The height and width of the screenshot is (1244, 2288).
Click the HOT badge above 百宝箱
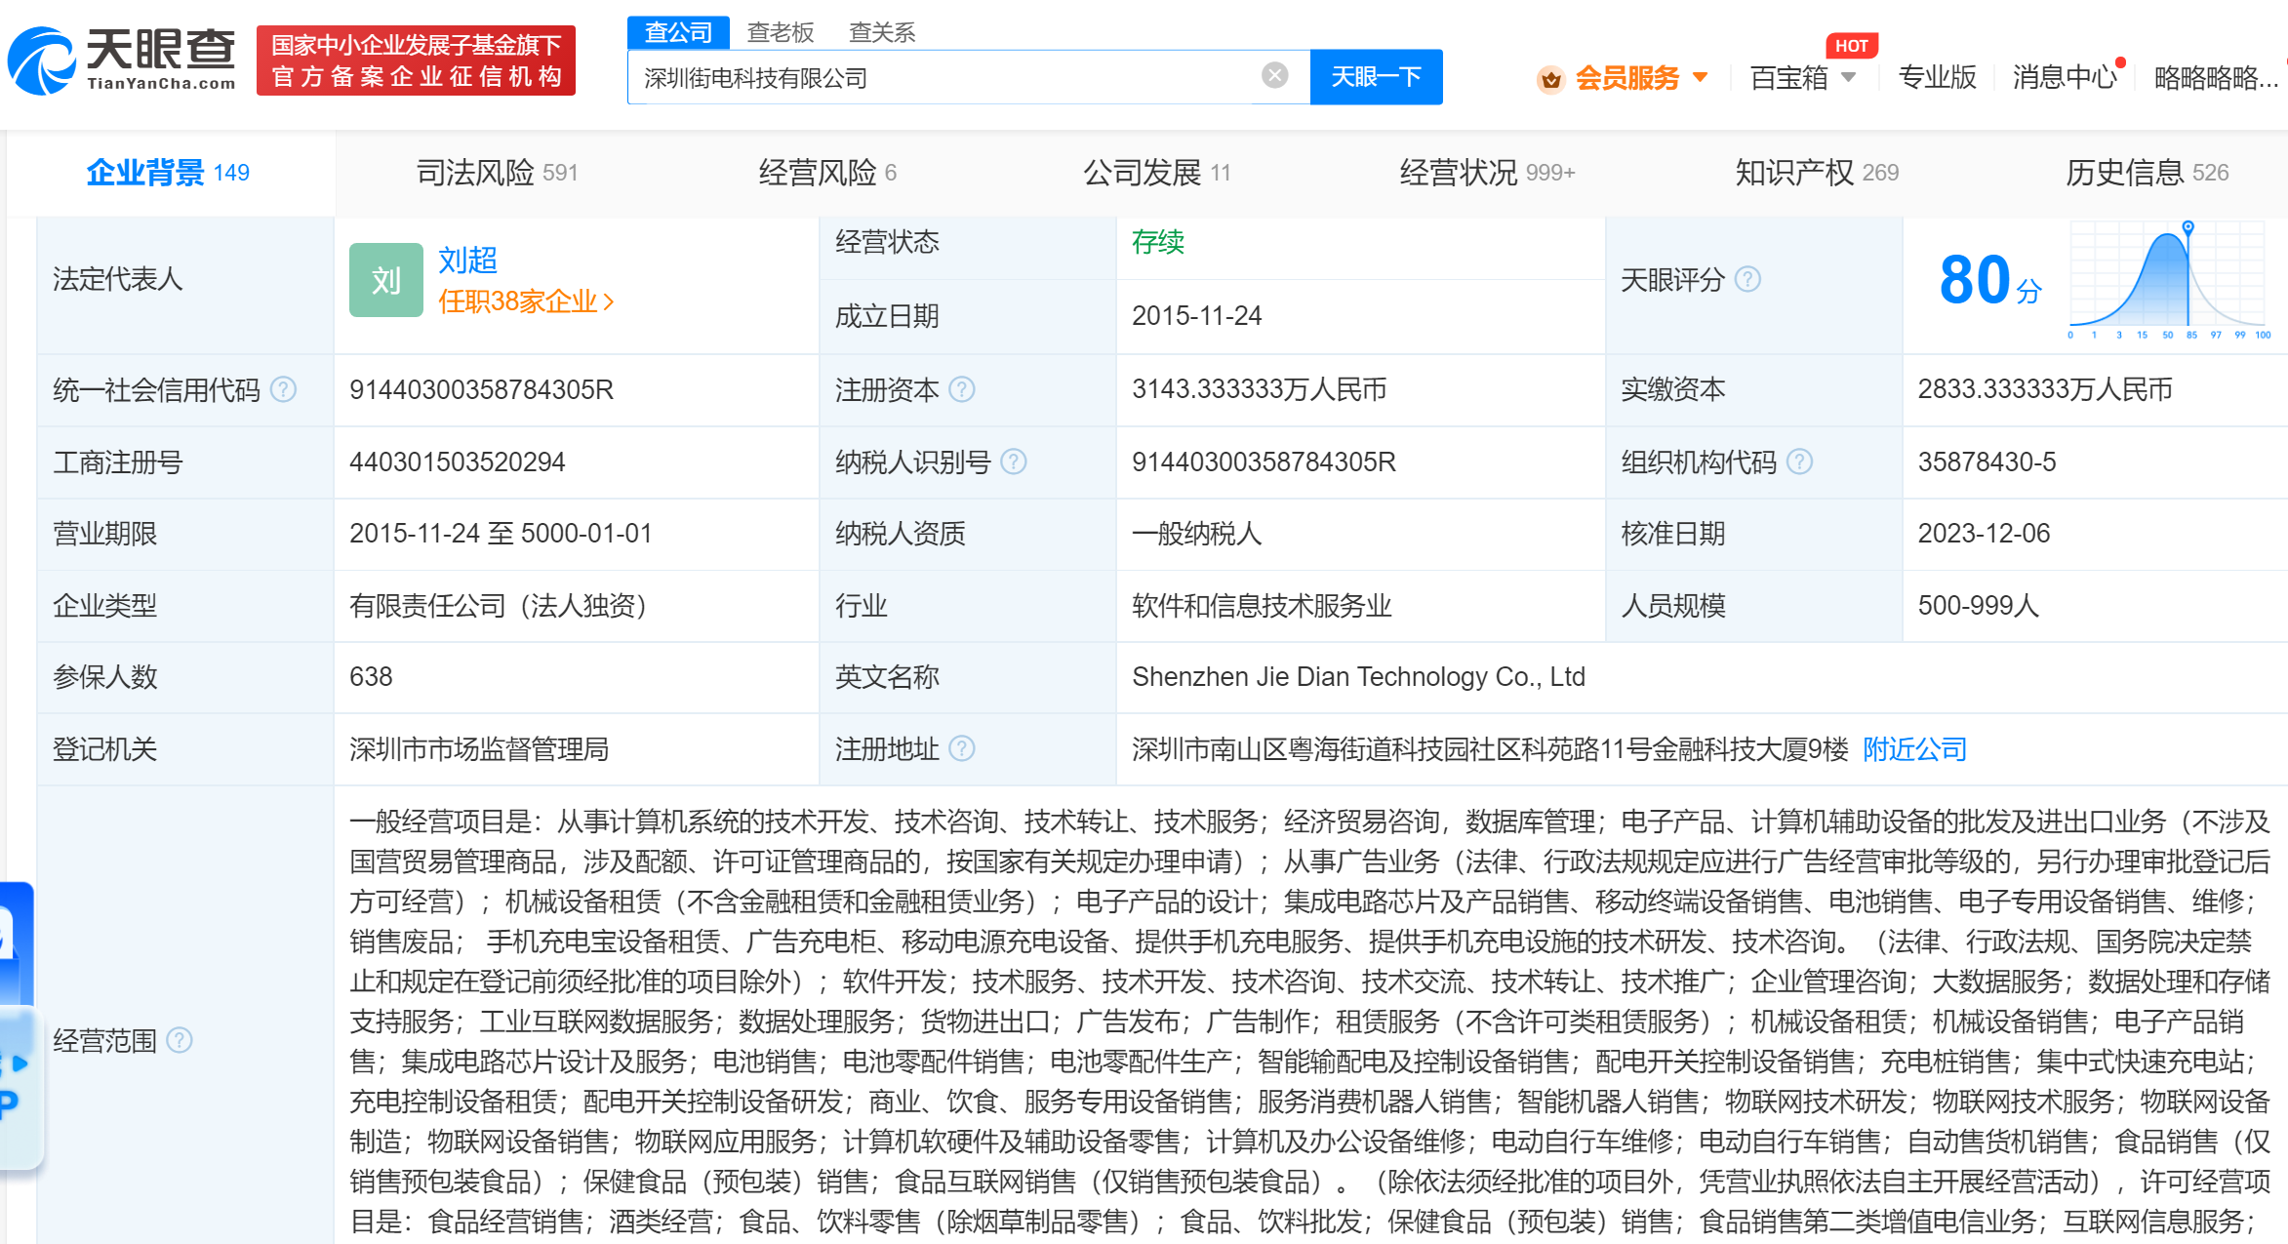pyautogui.click(x=1851, y=46)
